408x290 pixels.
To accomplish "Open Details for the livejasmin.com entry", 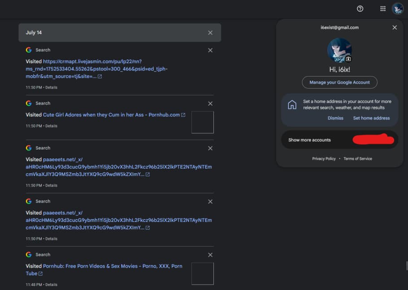I will pyautogui.click(x=51, y=88).
